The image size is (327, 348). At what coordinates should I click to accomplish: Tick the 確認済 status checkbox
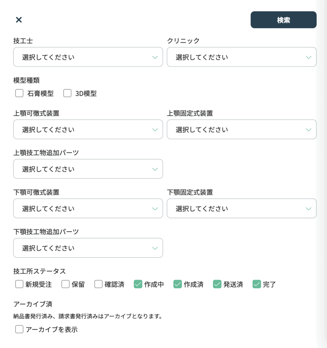(x=98, y=284)
